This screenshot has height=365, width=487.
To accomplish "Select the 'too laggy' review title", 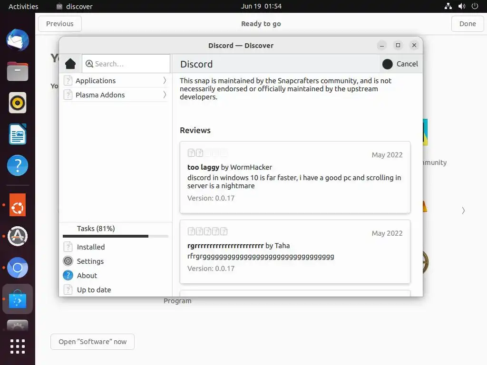I will click(203, 167).
